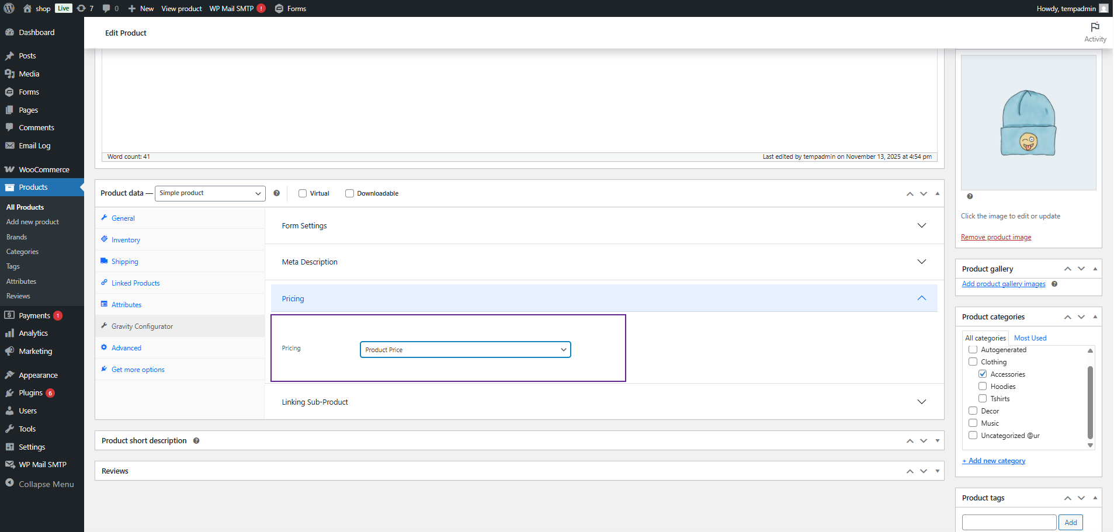Click help icon next to product type
Screen dimensions: 1114x532
[x=276, y=193]
